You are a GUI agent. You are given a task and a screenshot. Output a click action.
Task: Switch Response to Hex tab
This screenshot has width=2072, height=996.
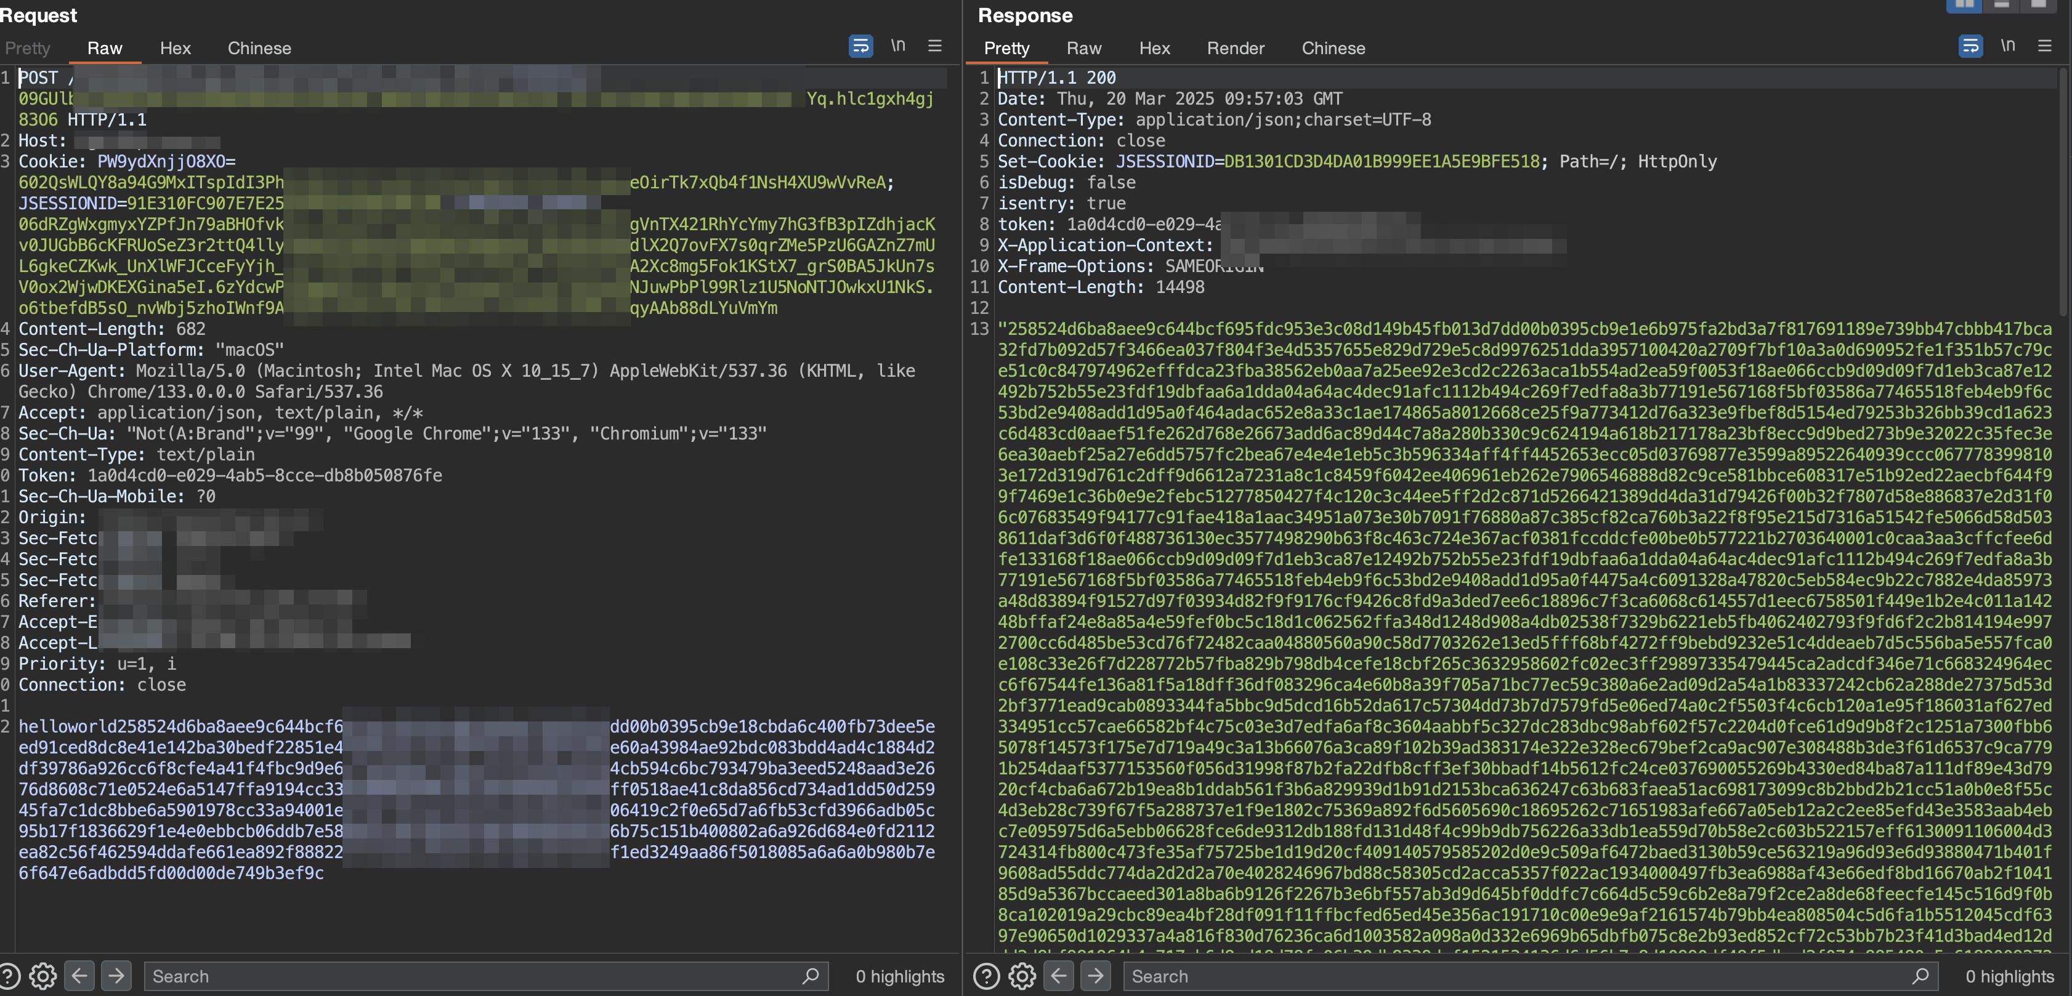point(1154,48)
